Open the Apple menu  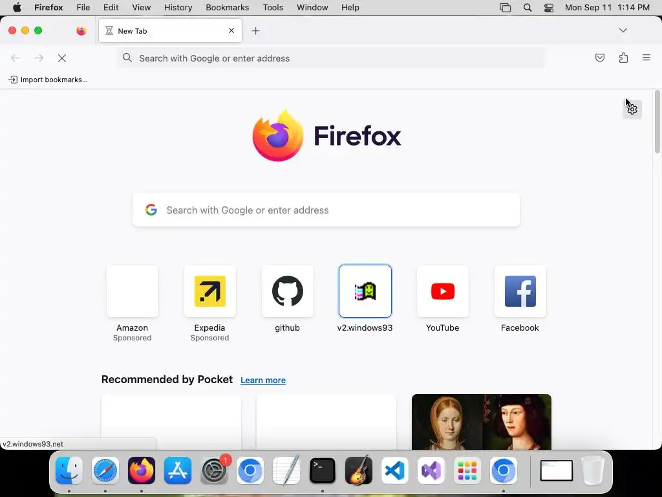17,8
